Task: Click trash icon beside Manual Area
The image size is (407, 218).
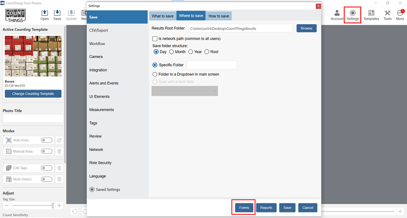Action: point(60,151)
